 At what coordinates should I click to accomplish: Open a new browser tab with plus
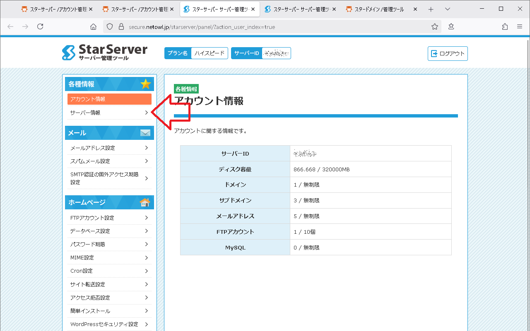click(x=431, y=9)
